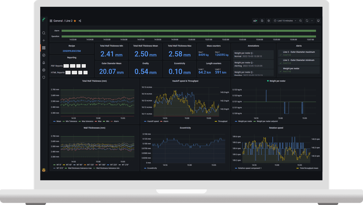Image resolution: width=363 pixels, height=205 pixels.
Task: Expand the refresh interval dropdown
Action: (x=312, y=21)
